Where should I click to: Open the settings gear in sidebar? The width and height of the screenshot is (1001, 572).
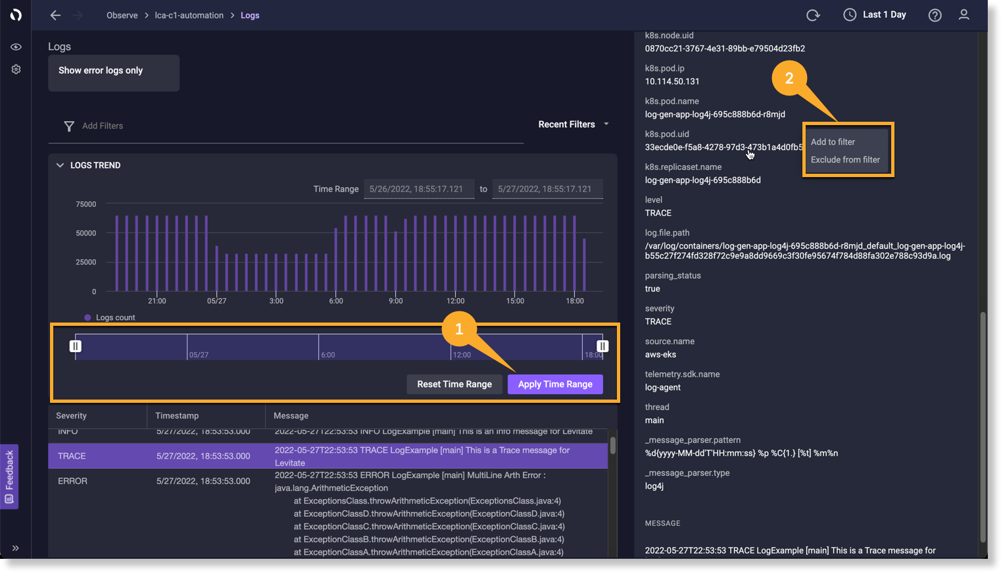coord(16,69)
